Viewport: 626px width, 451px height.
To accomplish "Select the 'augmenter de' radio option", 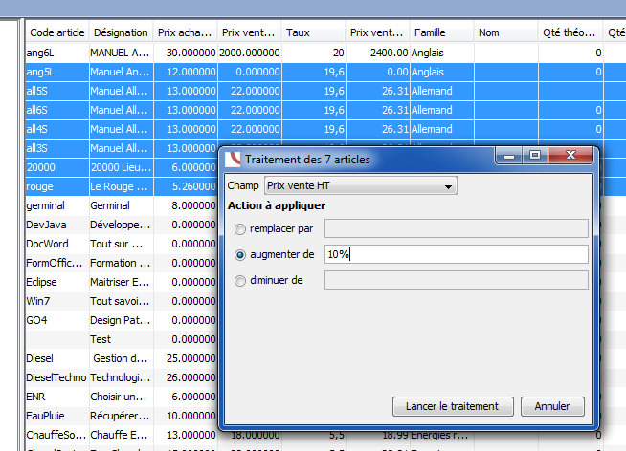I will click(x=241, y=254).
